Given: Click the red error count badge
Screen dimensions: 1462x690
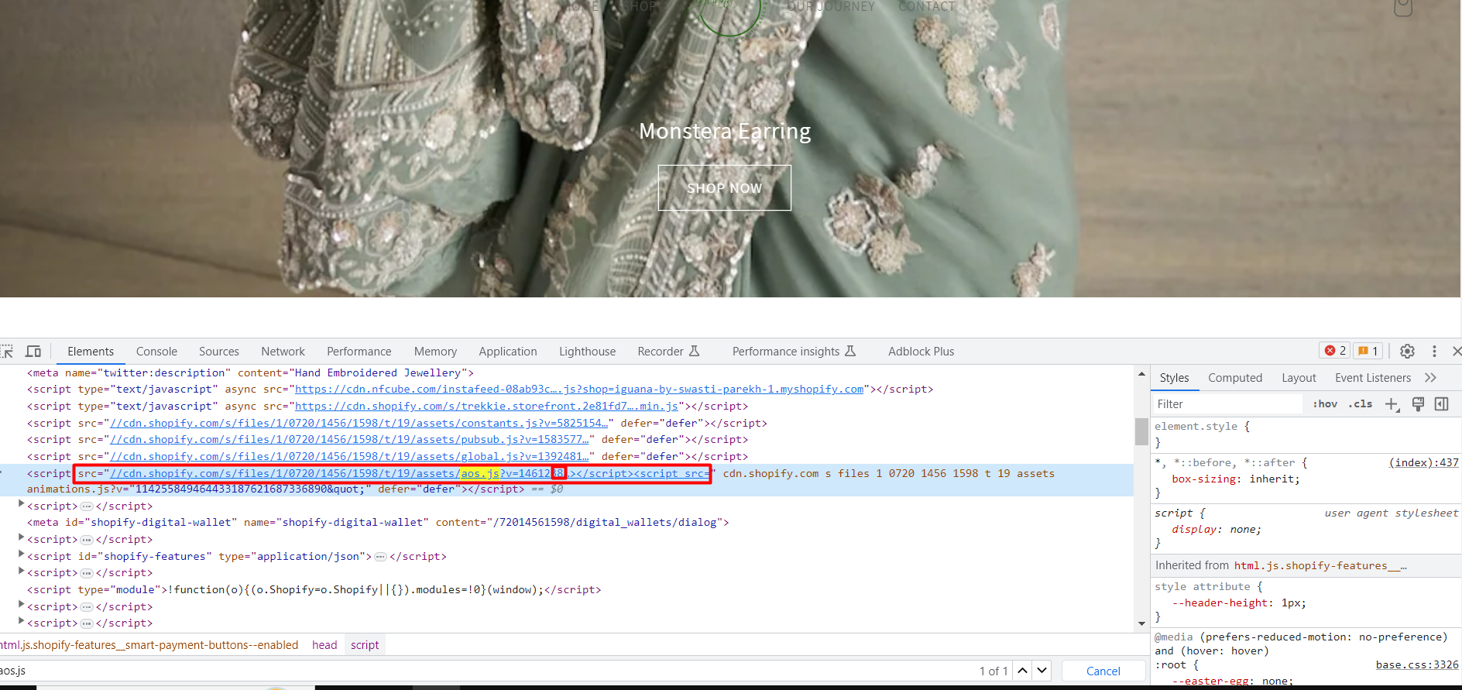Looking at the screenshot, I should pyautogui.click(x=1335, y=351).
